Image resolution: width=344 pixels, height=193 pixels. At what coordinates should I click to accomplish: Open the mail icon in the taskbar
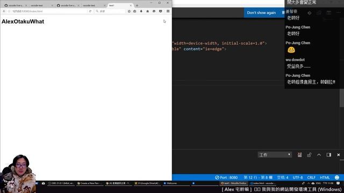[43, 183]
